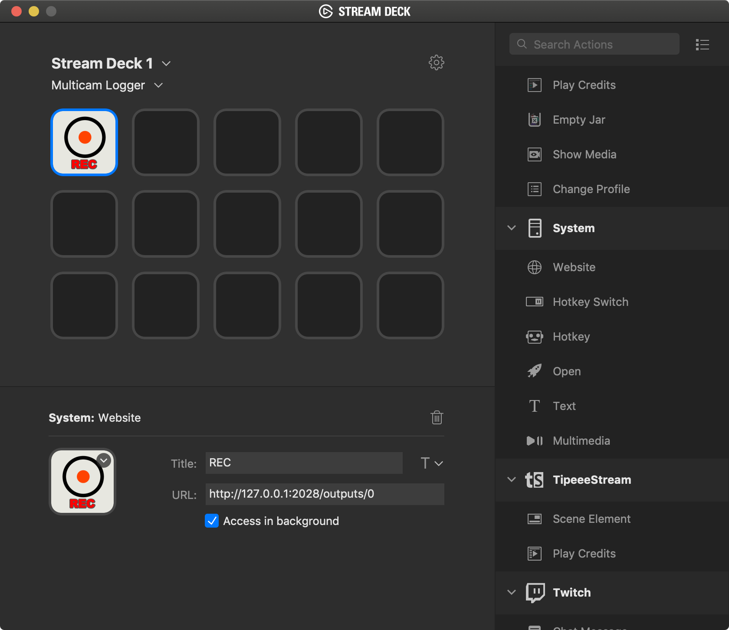
Task: Click the System category icon
Action: [x=535, y=228]
